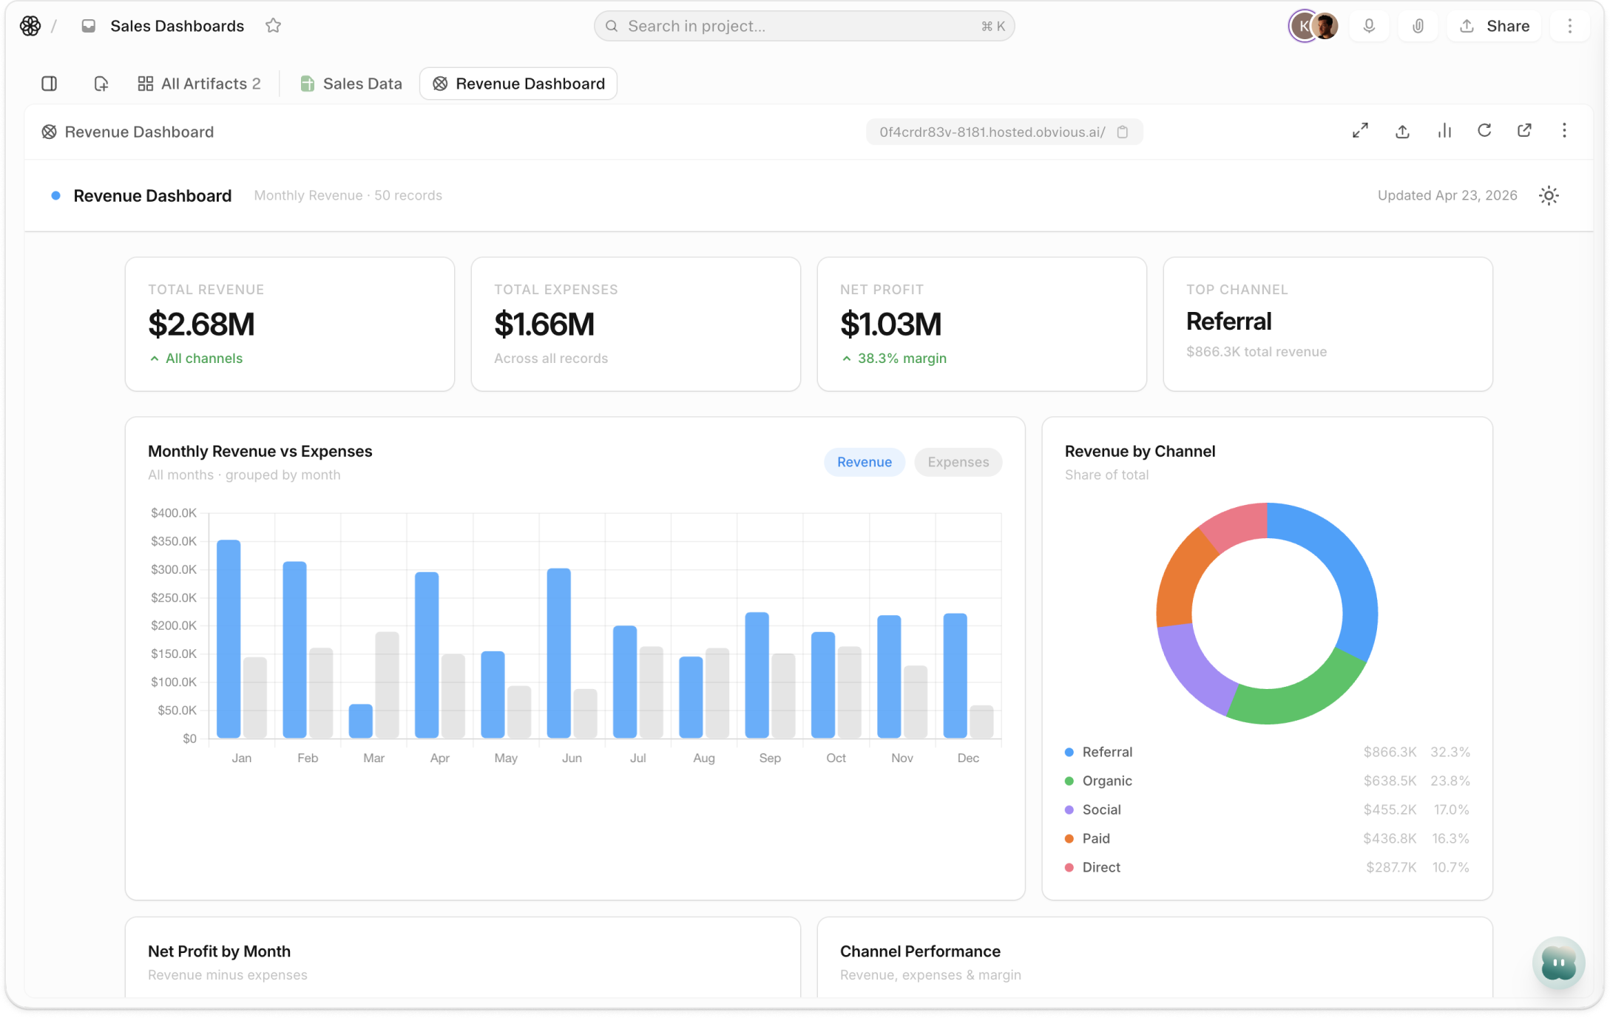
Task: Click the collaborator avatars
Action: [1314, 26]
